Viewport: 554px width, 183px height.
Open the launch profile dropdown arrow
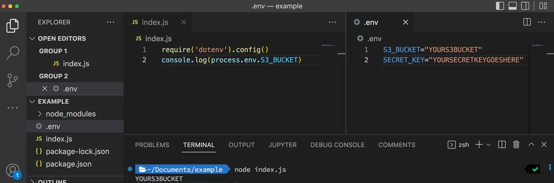[488, 145]
